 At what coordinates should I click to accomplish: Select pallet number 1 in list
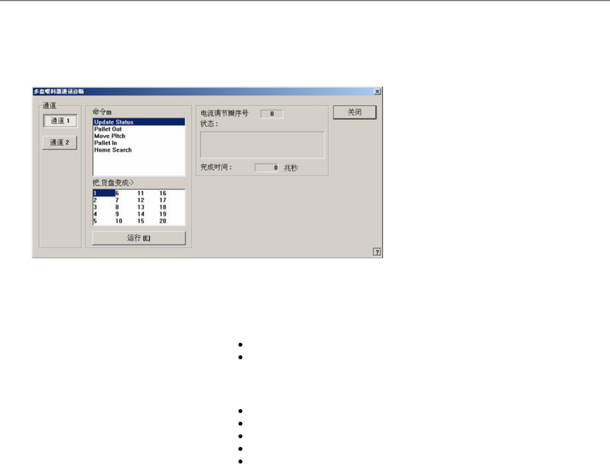tap(104, 194)
